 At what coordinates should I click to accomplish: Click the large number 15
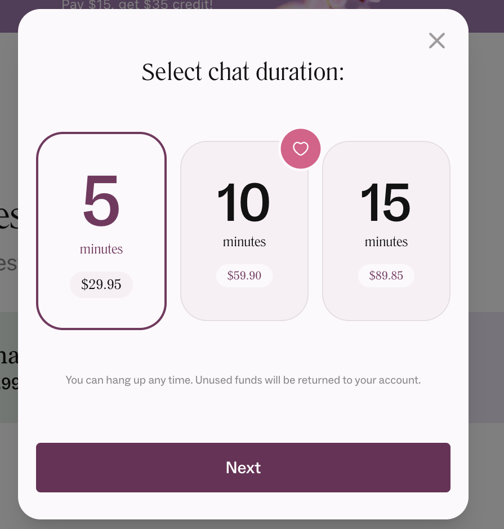pyautogui.click(x=385, y=202)
